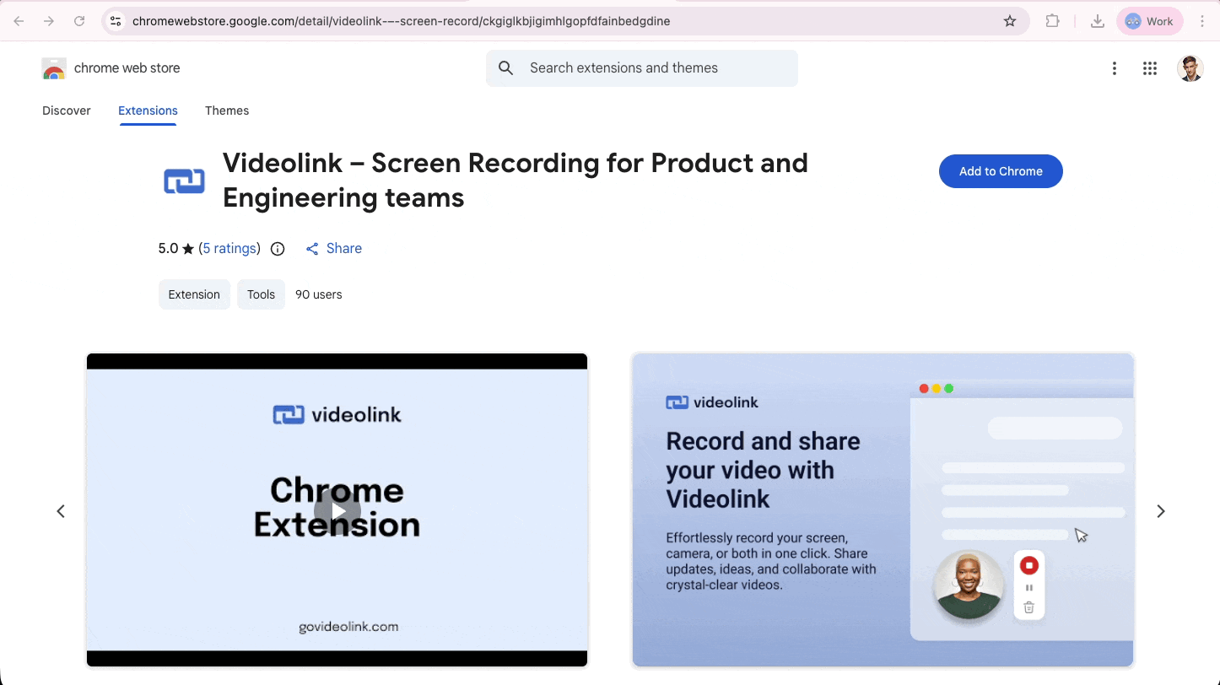Bookmark page with the star icon
The width and height of the screenshot is (1220, 685).
click(x=1010, y=21)
